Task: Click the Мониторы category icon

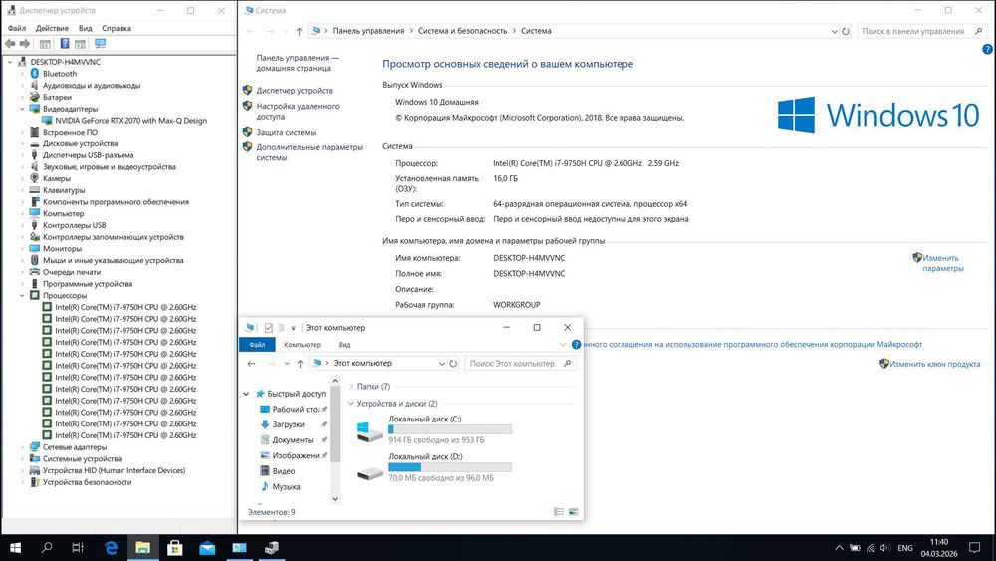Action: pyautogui.click(x=35, y=248)
